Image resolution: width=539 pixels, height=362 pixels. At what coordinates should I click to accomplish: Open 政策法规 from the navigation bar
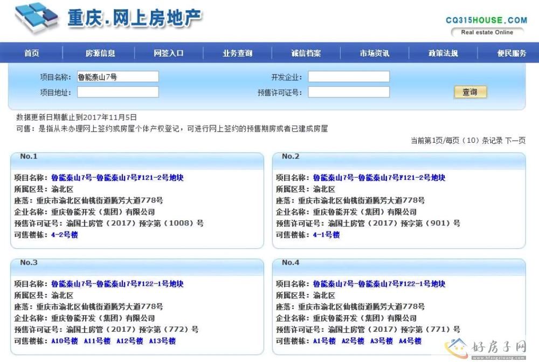pos(443,53)
